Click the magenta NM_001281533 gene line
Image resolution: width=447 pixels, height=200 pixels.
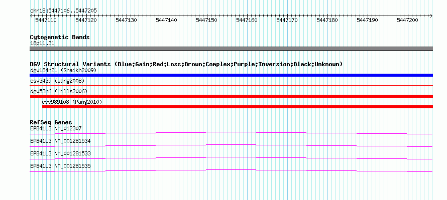(x=231, y=158)
